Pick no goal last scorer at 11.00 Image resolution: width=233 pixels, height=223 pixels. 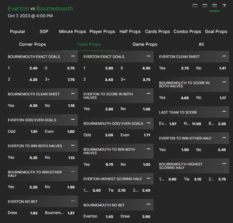tap(192, 124)
